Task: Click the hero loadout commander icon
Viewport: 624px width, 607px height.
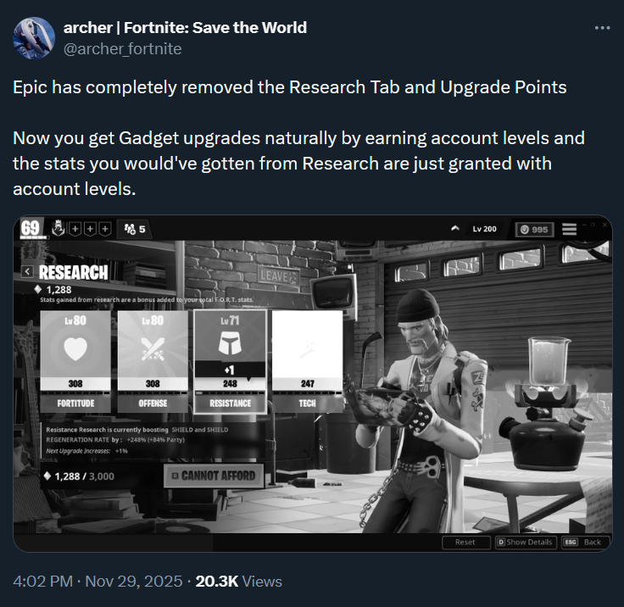Action: (58, 228)
